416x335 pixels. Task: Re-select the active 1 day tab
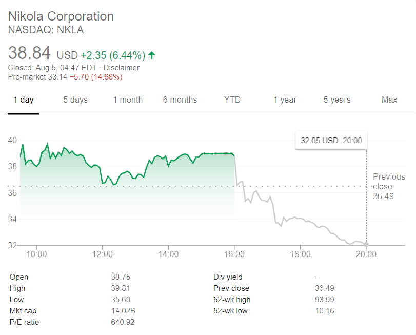tap(23, 100)
